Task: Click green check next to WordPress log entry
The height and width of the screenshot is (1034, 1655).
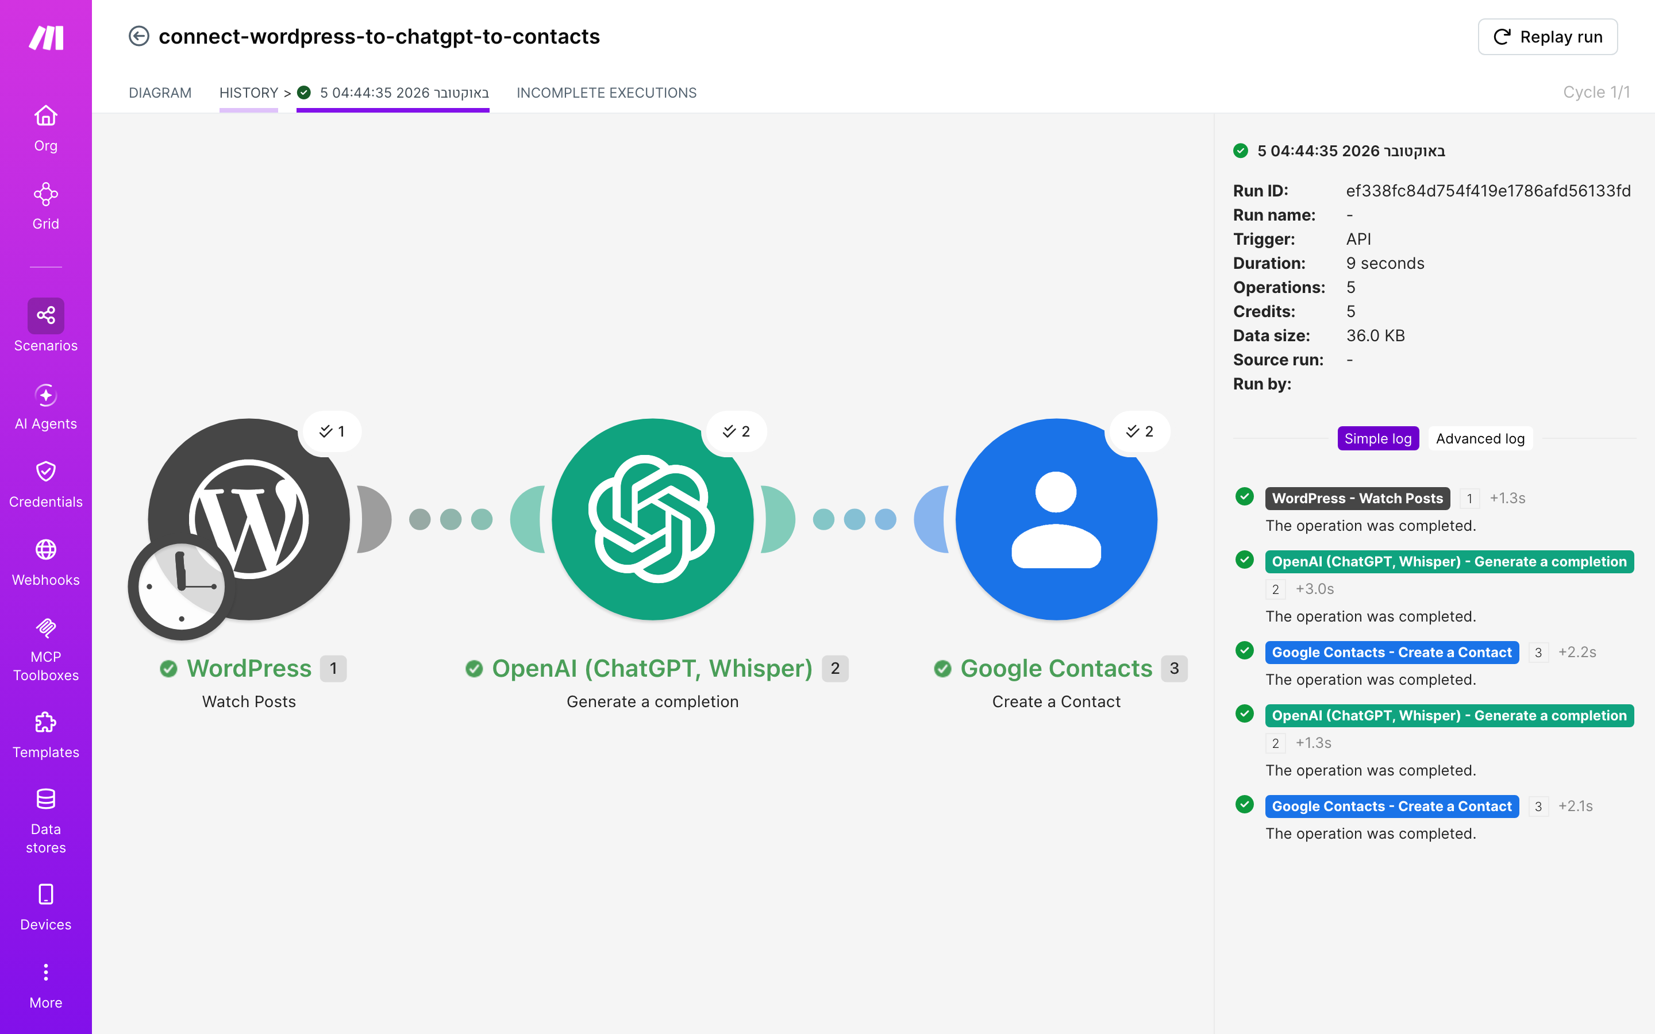Action: 1245,496
